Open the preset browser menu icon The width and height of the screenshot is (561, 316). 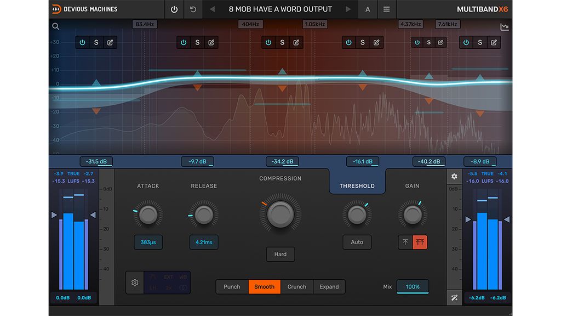click(x=387, y=9)
